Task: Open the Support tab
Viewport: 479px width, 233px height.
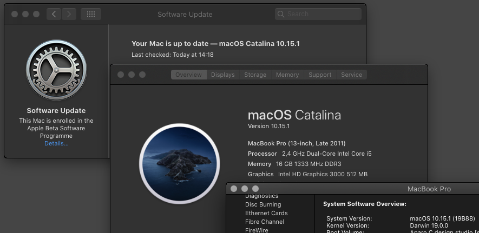Action: 320,75
